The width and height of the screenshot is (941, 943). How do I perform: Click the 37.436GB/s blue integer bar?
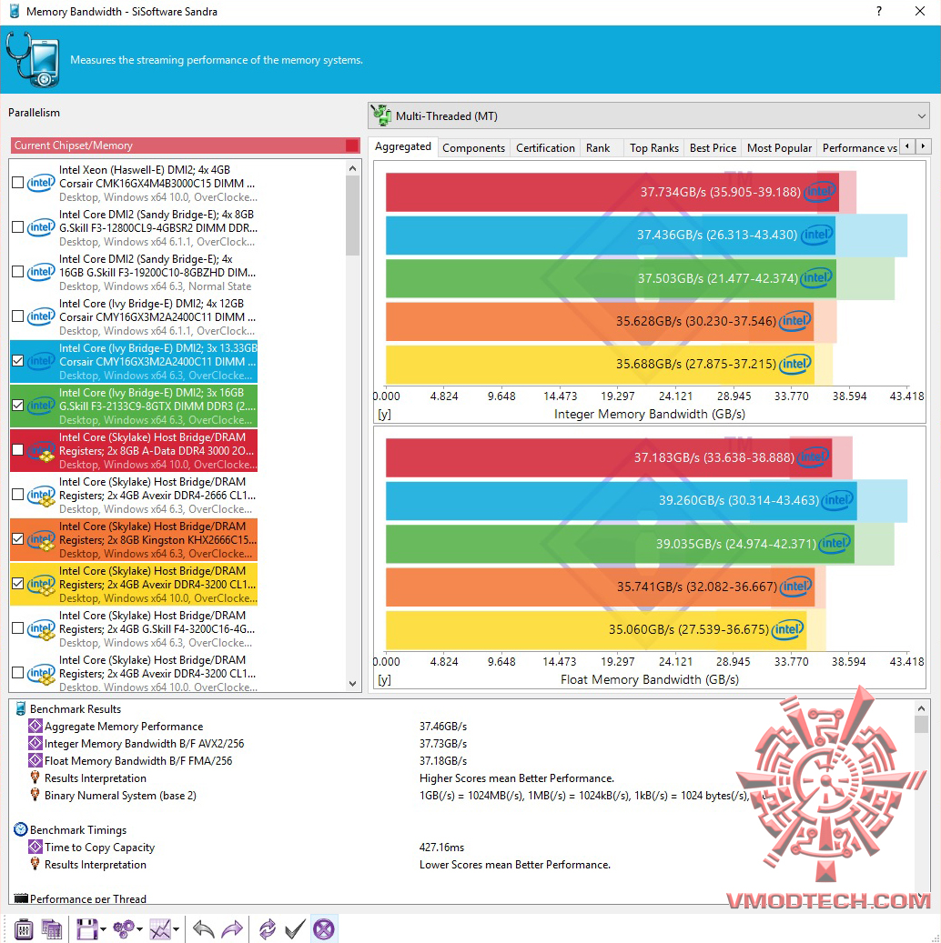tap(611, 235)
